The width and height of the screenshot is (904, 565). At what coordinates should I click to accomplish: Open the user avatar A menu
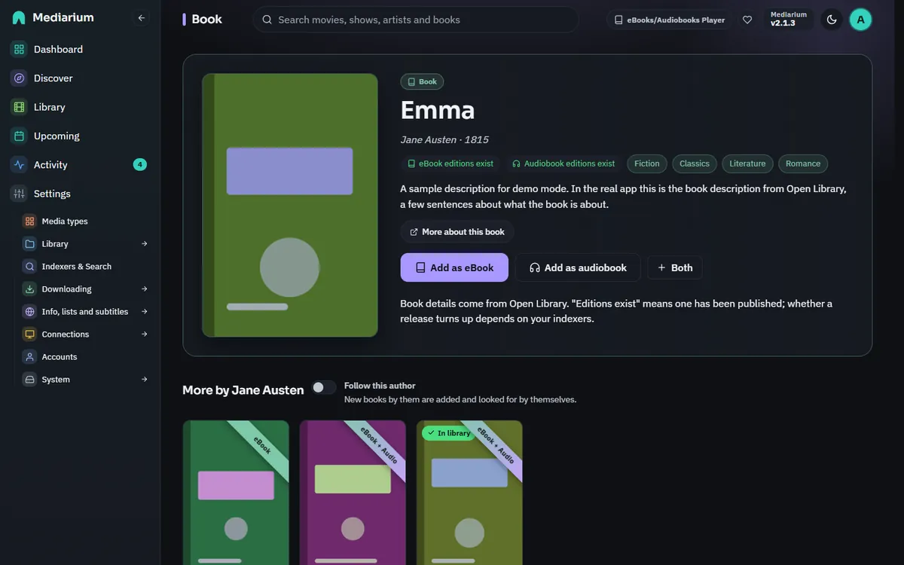[x=860, y=20]
